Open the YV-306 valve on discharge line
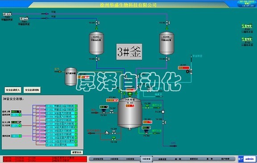257x163 pixels. tap(164, 122)
